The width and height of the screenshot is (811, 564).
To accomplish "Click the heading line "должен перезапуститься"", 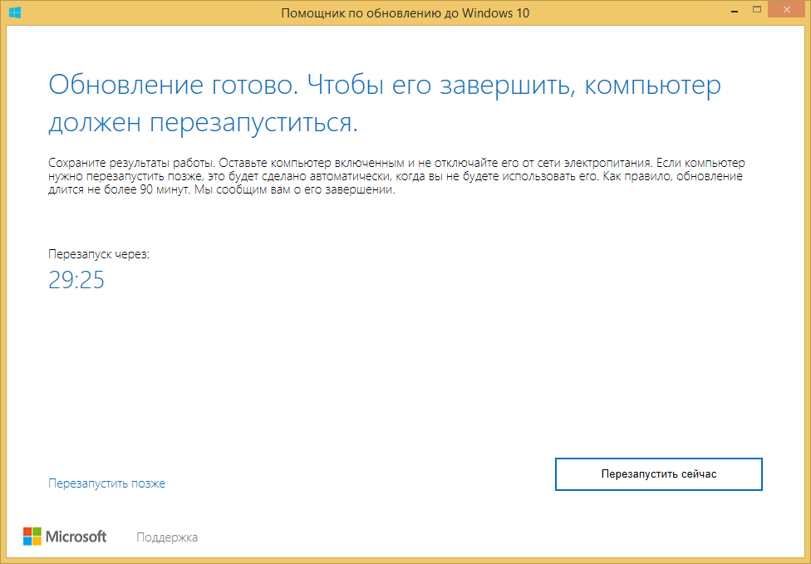I will coord(204,123).
